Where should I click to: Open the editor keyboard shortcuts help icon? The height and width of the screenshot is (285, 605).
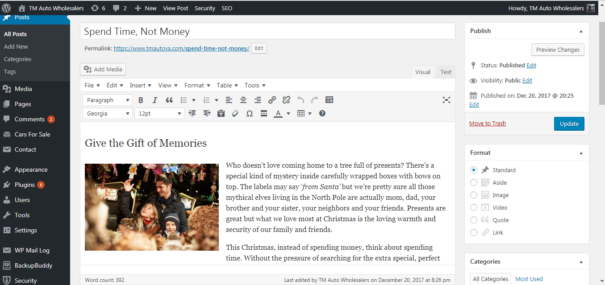[322, 113]
